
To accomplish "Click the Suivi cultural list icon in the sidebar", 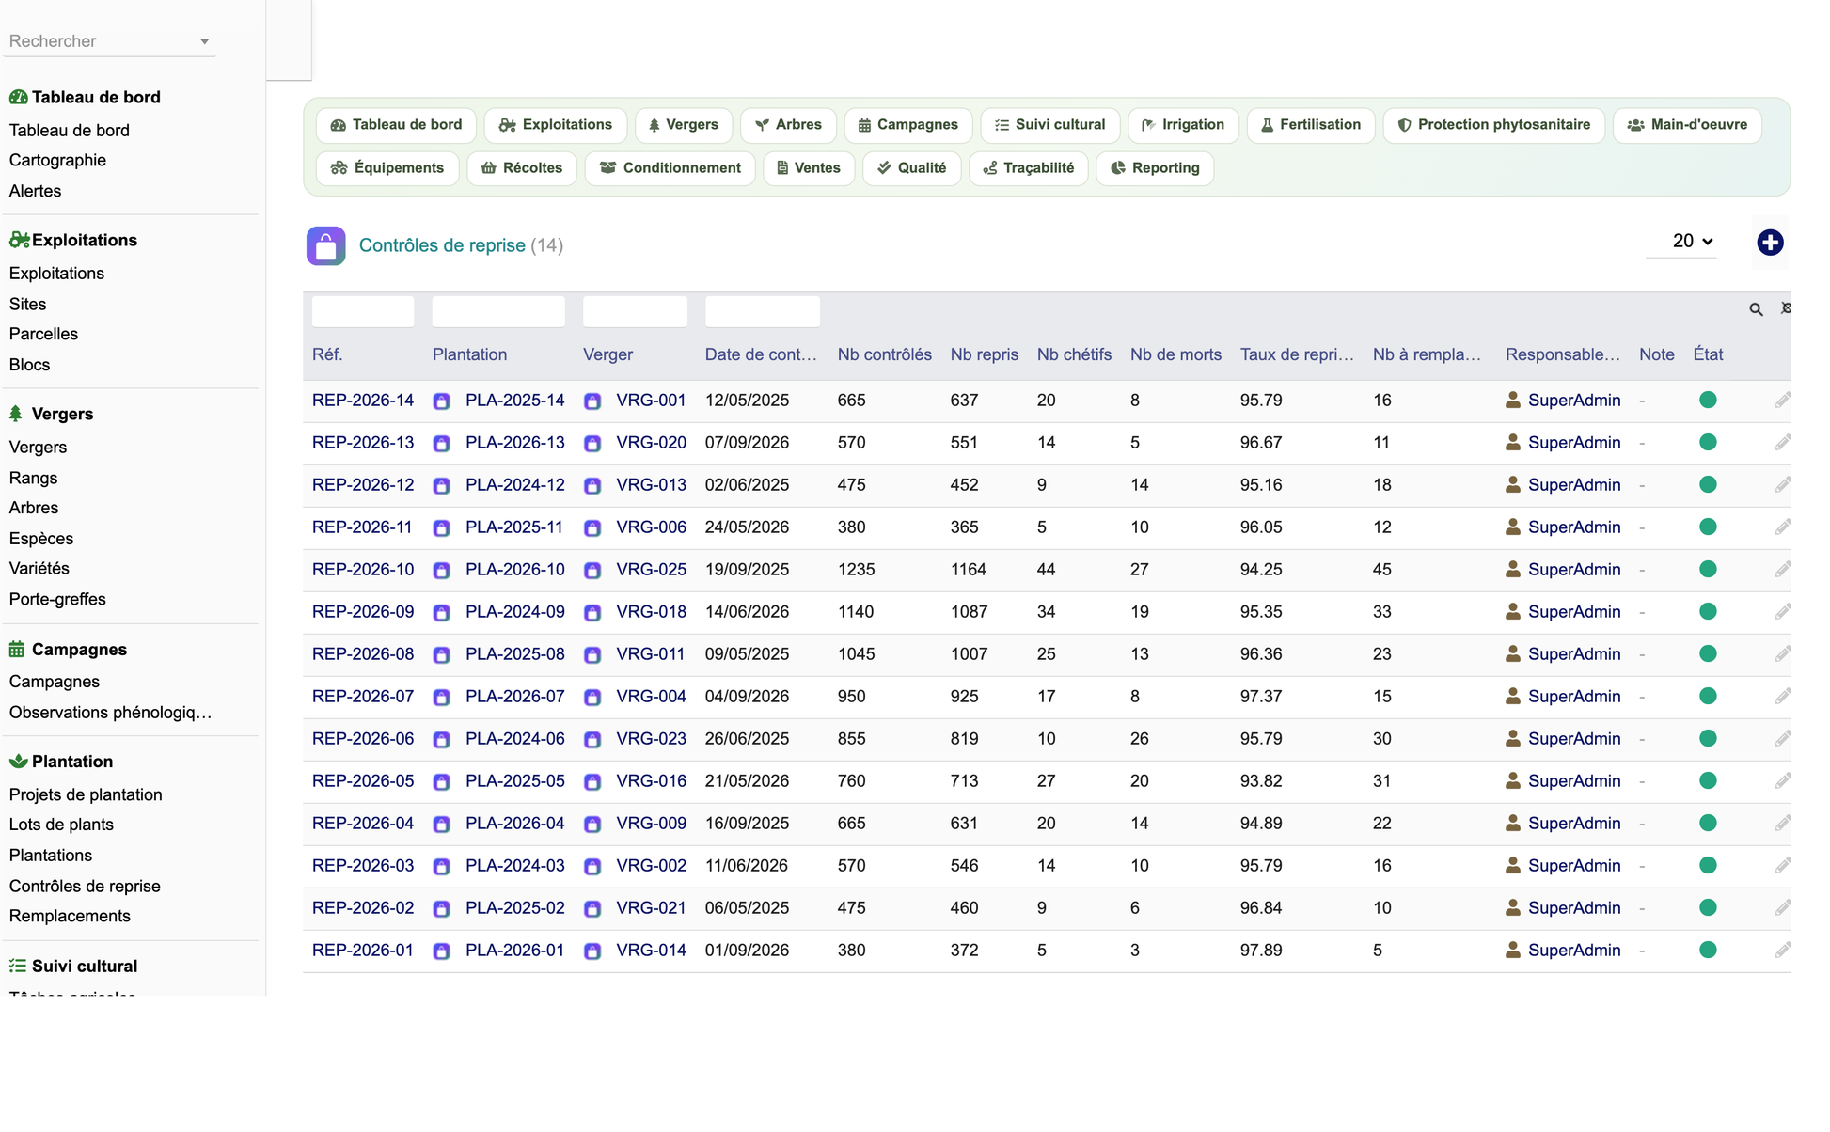I will coord(17,966).
